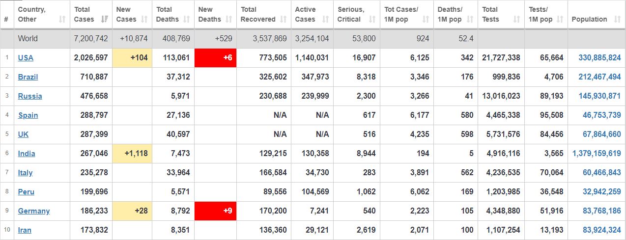Open India population link 1,379,159,619
Screen dimensions: 626x240
597,153
